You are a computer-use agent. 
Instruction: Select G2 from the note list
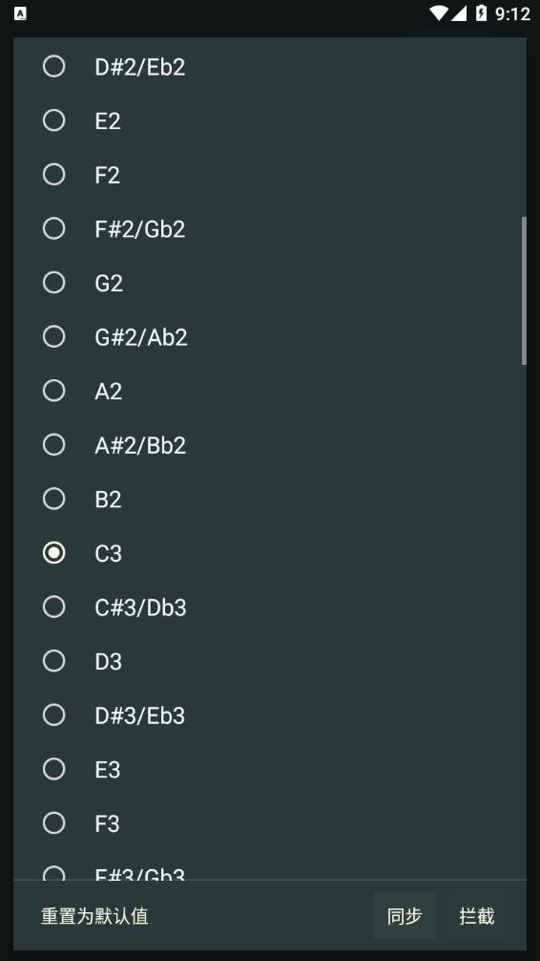pyautogui.click(x=269, y=283)
